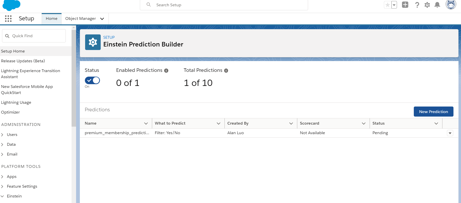Click the Filter: Yes/No cell

pyautogui.click(x=167, y=133)
